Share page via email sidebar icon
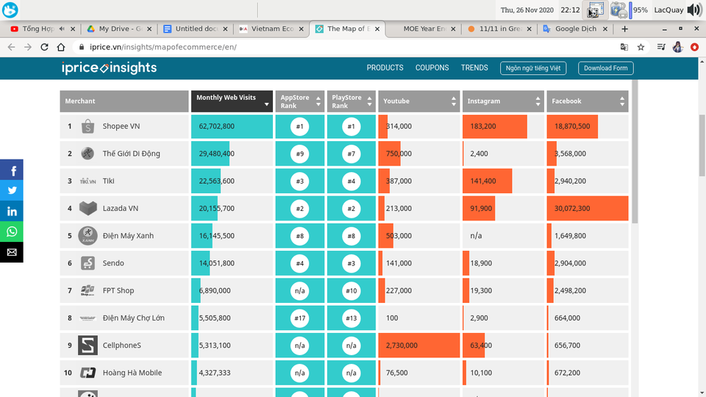This screenshot has width=706, height=397. tap(12, 252)
